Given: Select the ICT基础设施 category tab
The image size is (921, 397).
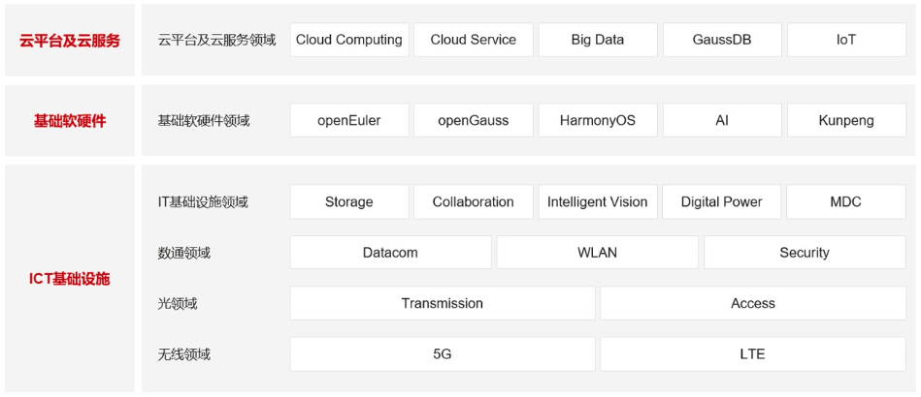Looking at the screenshot, I should [x=69, y=279].
